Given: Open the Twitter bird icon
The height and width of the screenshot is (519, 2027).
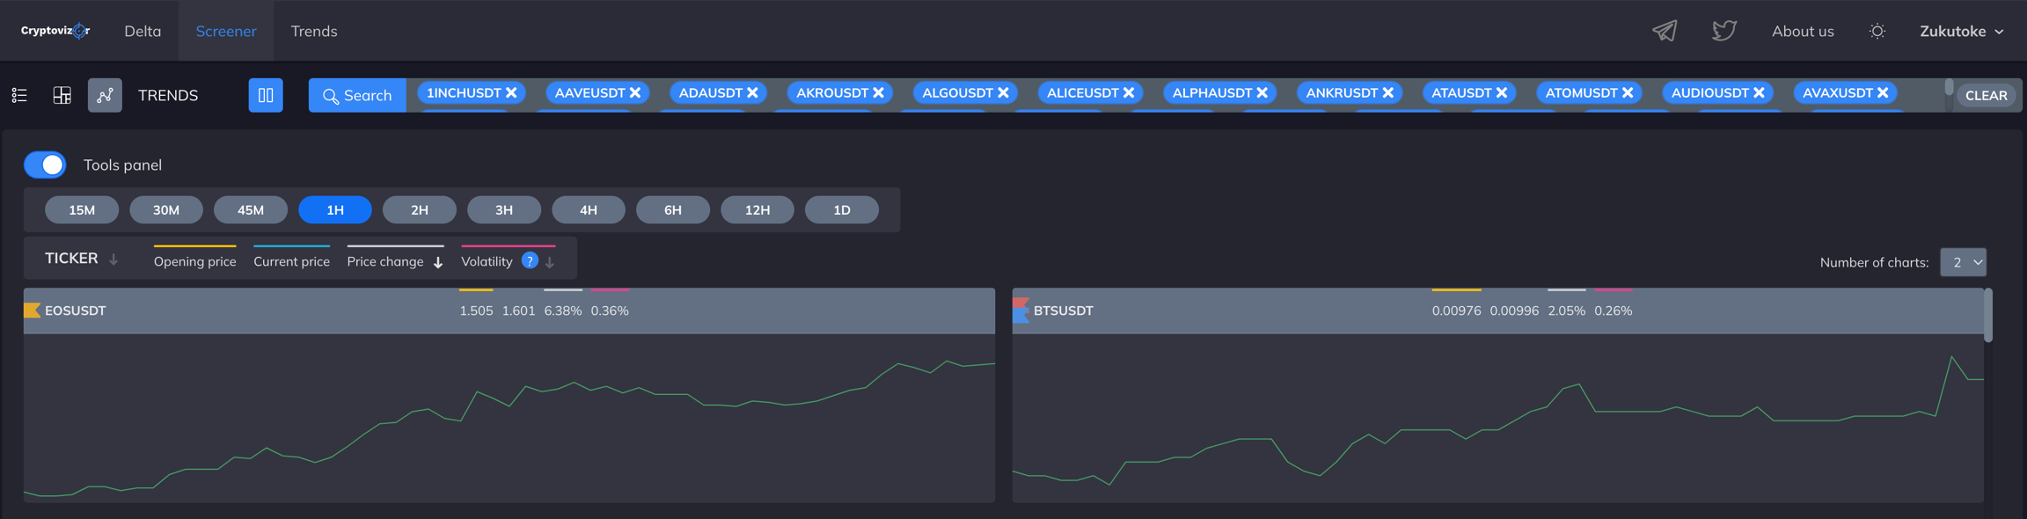Looking at the screenshot, I should pos(1723,31).
